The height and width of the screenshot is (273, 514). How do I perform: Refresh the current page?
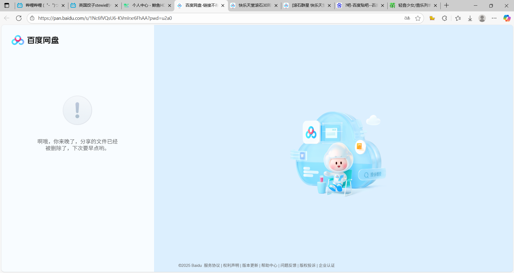pyautogui.click(x=19, y=18)
